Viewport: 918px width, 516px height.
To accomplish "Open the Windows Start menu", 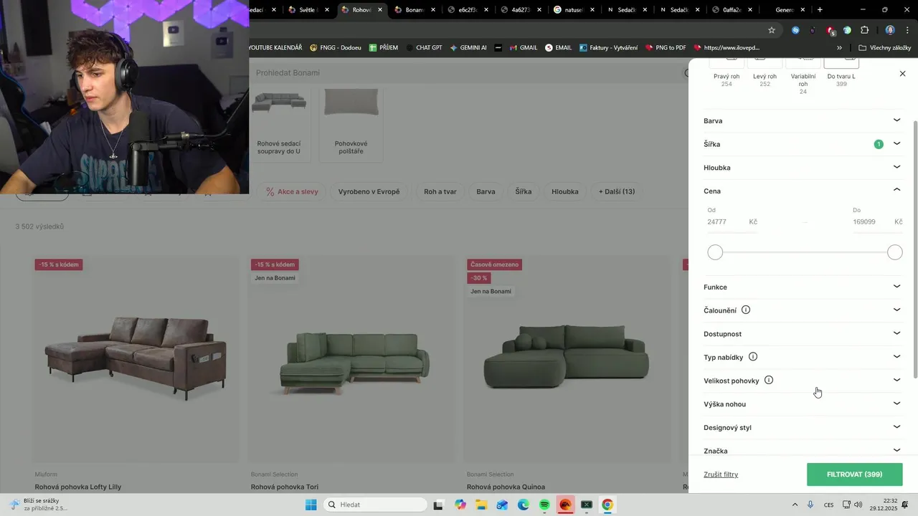I will click(x=311, y=505).
